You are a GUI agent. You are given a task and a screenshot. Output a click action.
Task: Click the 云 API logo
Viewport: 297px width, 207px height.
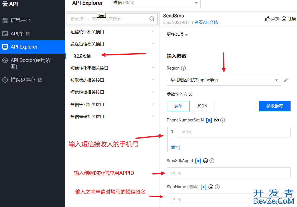tap(10, 4)
